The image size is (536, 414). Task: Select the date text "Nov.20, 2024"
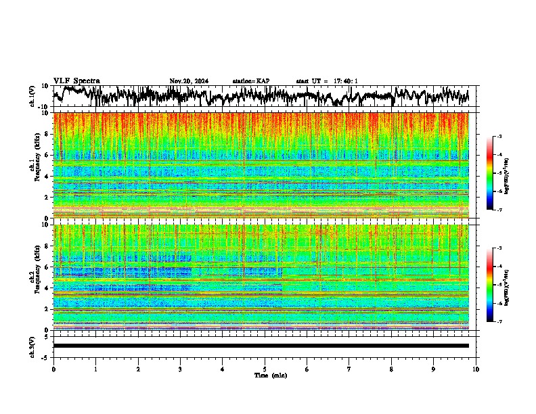pyautogui.click(x=189, y=81)
